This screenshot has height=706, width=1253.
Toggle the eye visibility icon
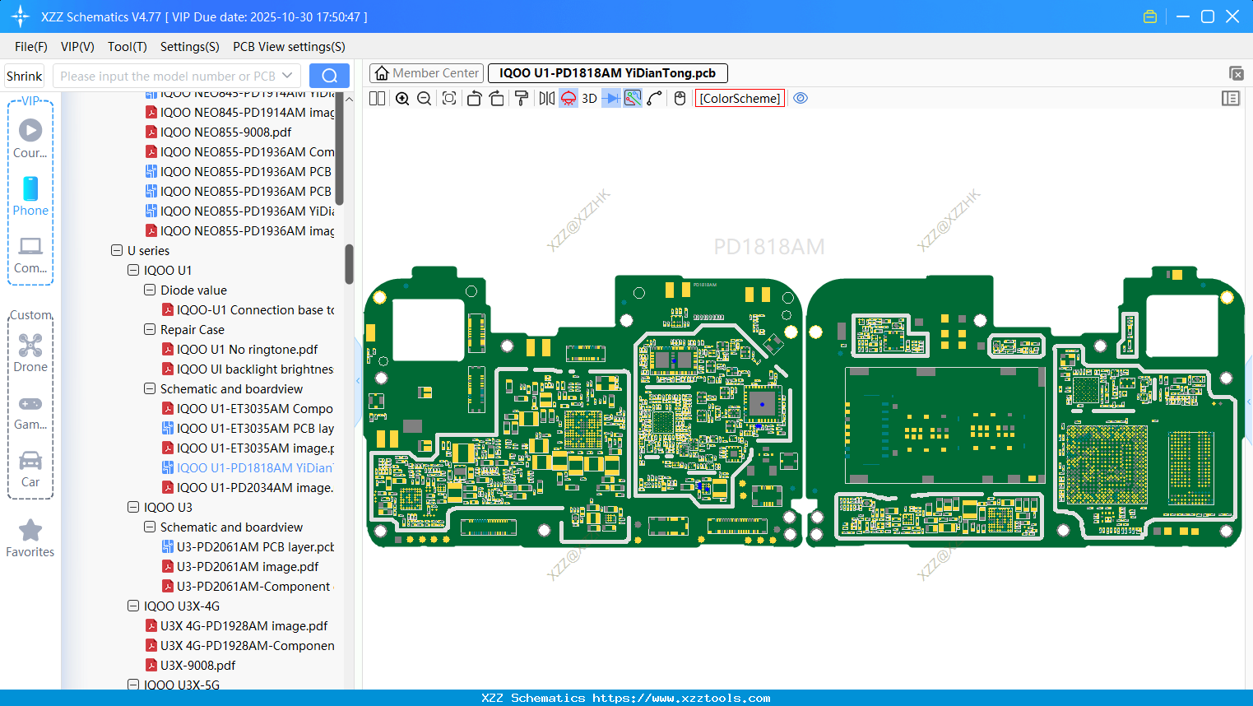[x=801, y=99]
